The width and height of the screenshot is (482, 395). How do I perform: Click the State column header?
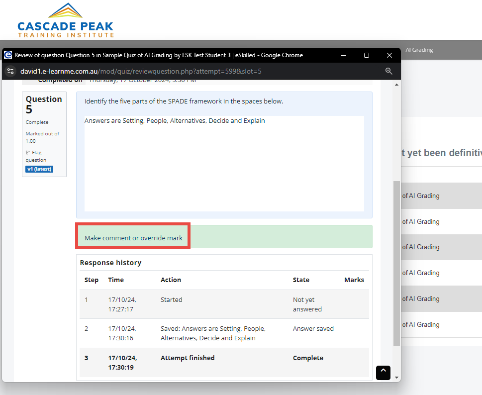[x=301, y=280]
